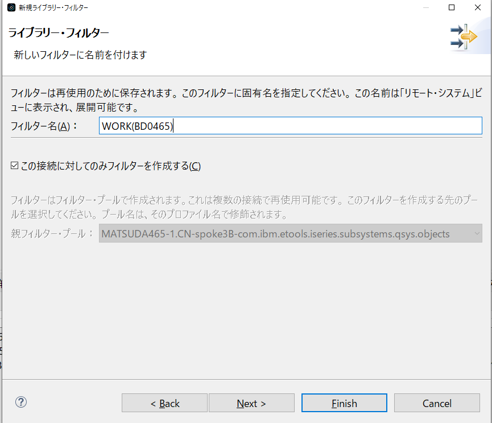Click the help question mark icon
This screenshot has width=492, height=423.
[x=21, y=403]
